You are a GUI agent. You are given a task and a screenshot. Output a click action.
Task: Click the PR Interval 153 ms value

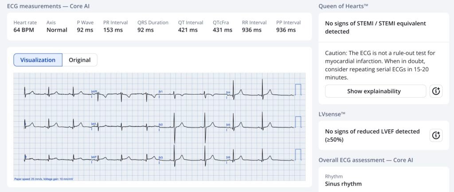pyautogui.click(x=112, y=30)
